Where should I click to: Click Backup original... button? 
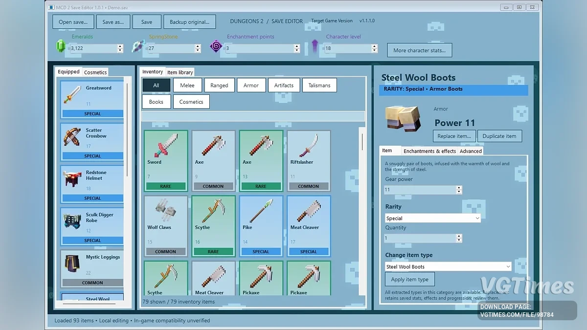(189, 22)
